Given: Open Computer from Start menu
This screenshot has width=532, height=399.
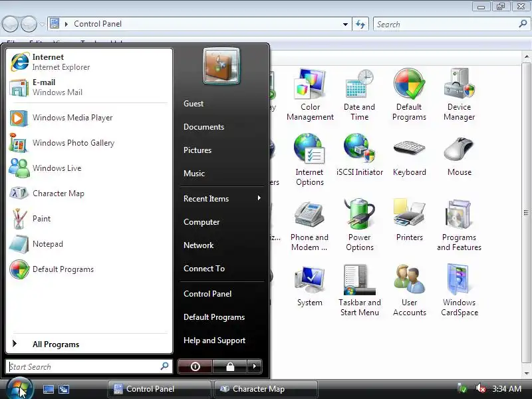Looking at the screenshot, I should pyautogui.click(x=222, y=222).
